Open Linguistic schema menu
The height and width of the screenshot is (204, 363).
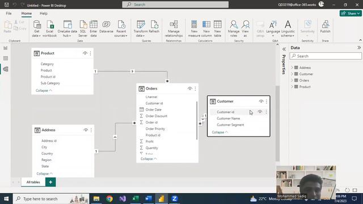pyautogui.click(x=288, y=29)
